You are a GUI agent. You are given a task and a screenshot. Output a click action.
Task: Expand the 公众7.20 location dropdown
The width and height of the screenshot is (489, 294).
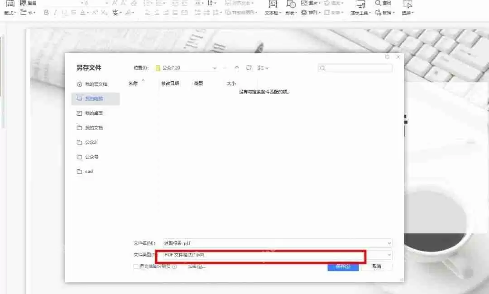click(x=214, y=67)
